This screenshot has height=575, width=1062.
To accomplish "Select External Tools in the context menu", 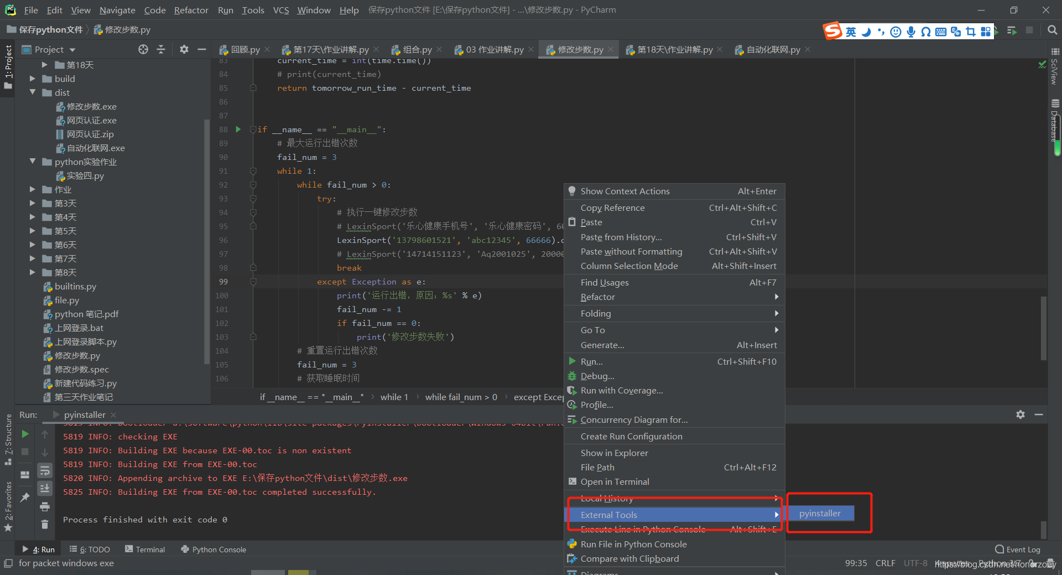I will coord(608,515).
